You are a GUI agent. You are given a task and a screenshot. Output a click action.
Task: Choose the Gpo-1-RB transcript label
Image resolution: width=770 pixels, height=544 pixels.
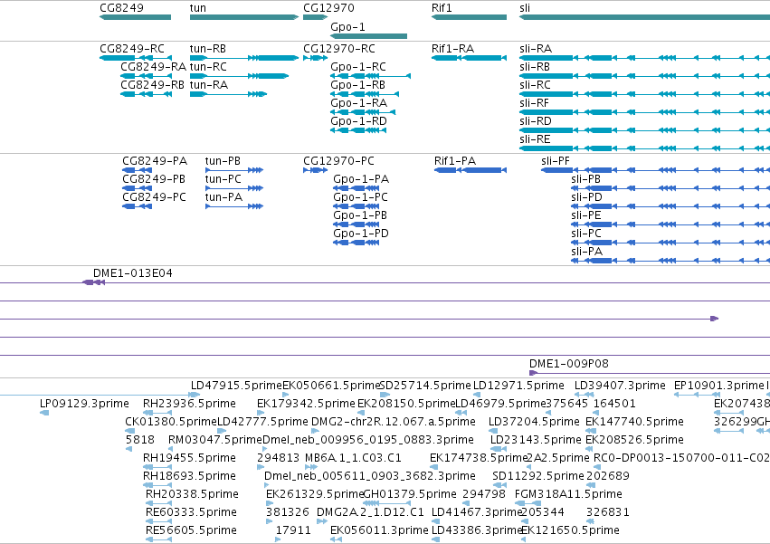click(x=357, y=84)
